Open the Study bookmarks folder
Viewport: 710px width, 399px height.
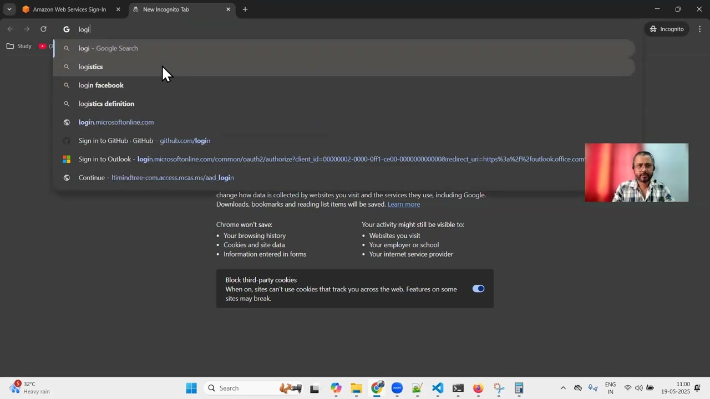click(x=19, y=46)
